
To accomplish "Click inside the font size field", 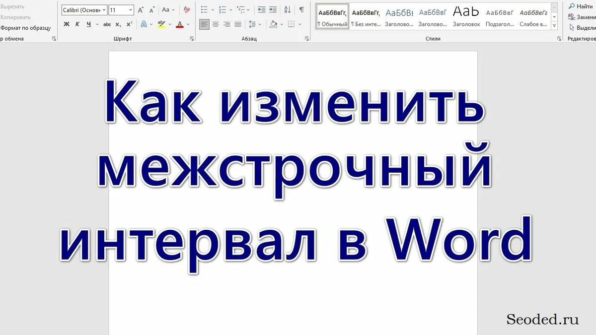I will (118, 10).
